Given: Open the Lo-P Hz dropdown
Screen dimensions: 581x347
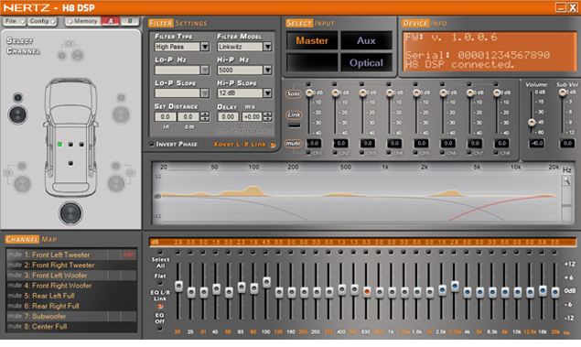Looking at the screenshot, I should (205, 70).
